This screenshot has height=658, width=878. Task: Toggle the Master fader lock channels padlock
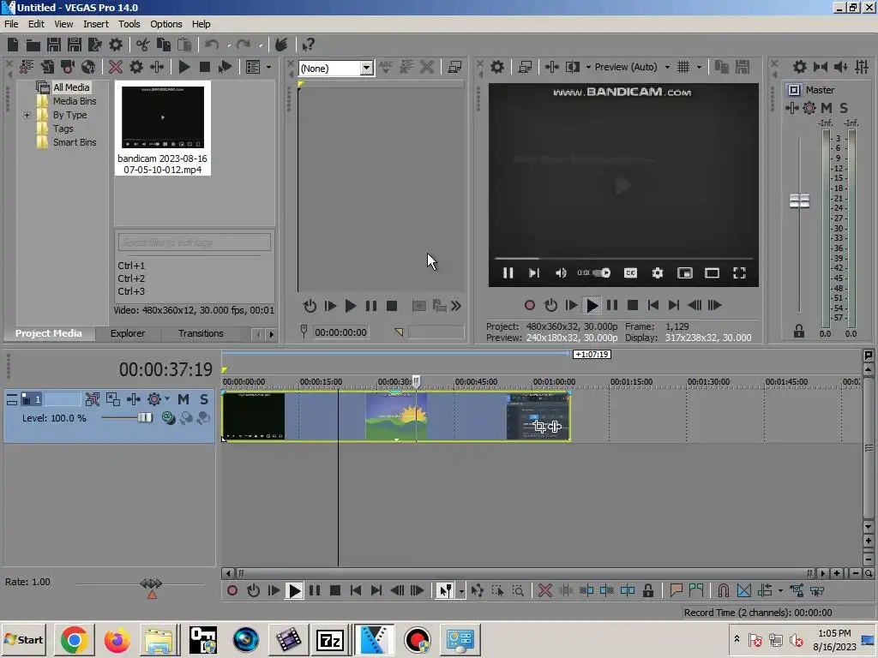799,332
